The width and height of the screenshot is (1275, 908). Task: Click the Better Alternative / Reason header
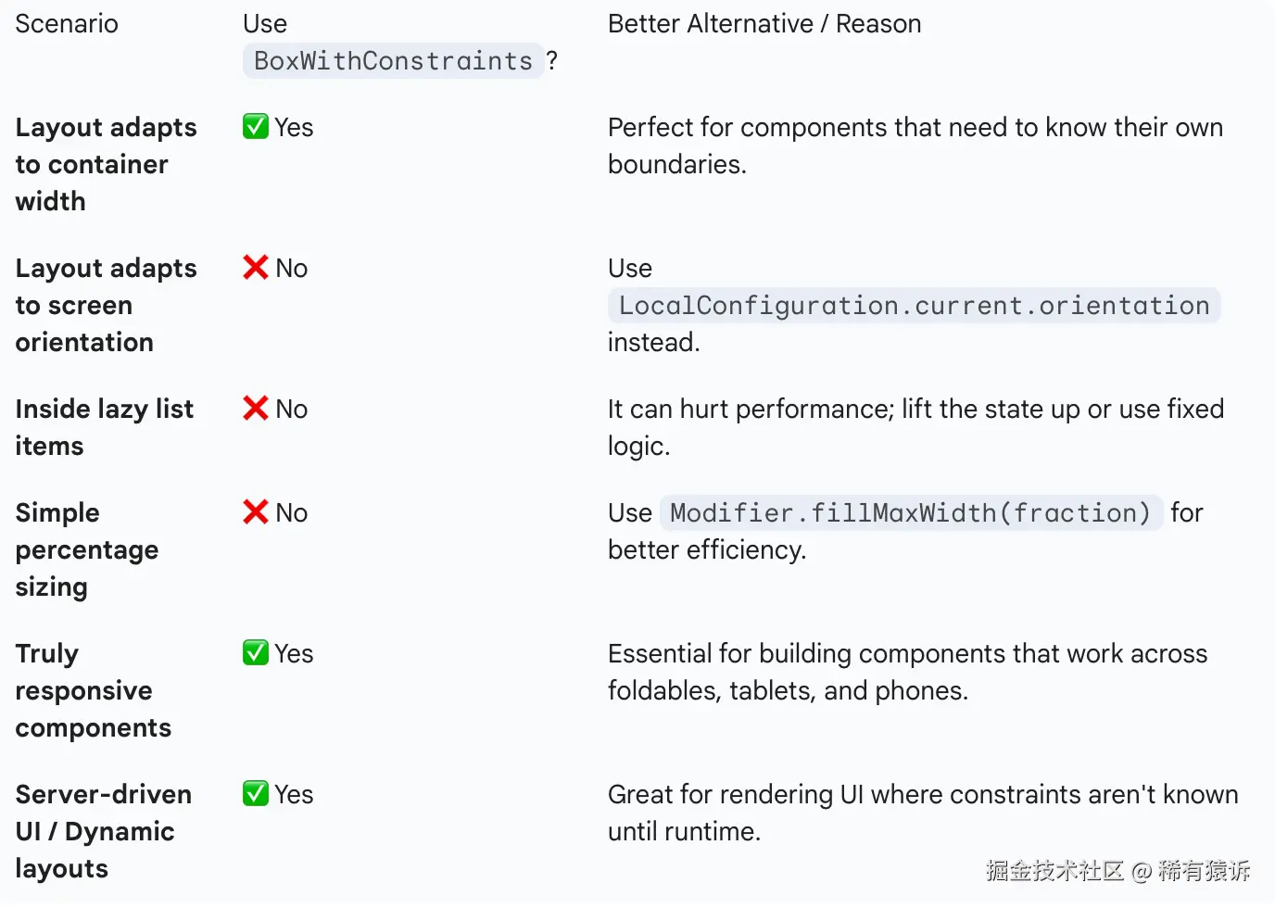pos(764,24)
